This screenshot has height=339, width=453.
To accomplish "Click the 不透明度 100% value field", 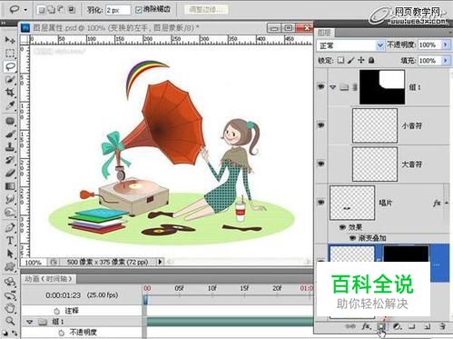I will 429,45.
